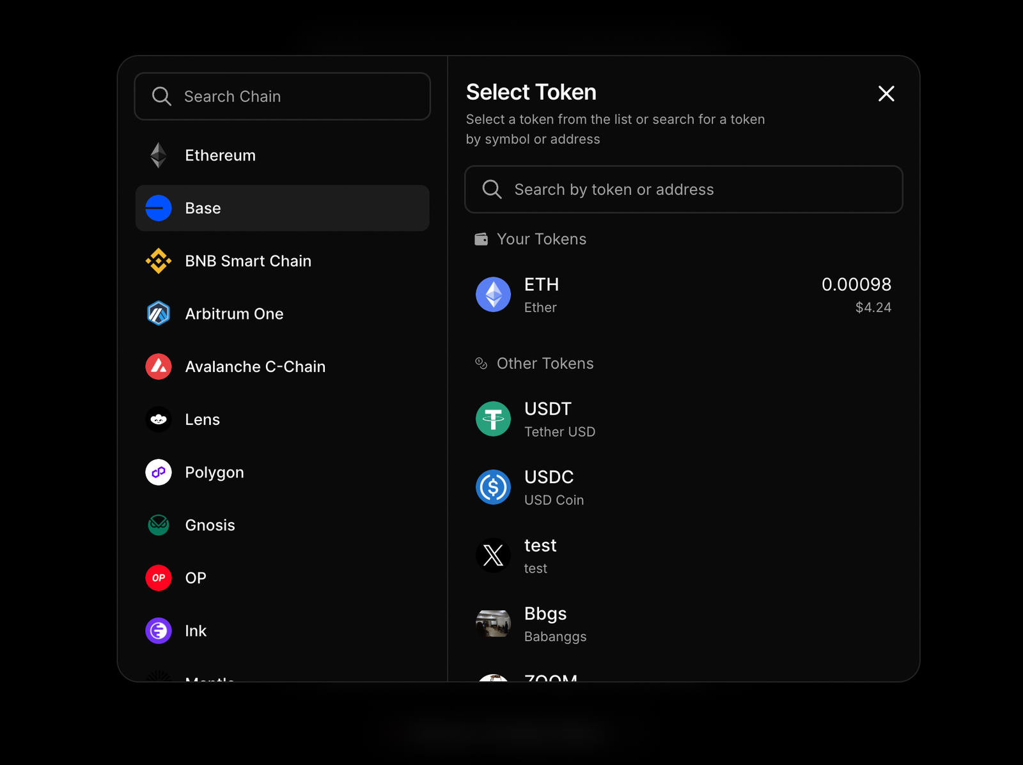Viewport: 1023px width, 765px height.
Task: Click the USDT token icon
Action: pos(493,419)
